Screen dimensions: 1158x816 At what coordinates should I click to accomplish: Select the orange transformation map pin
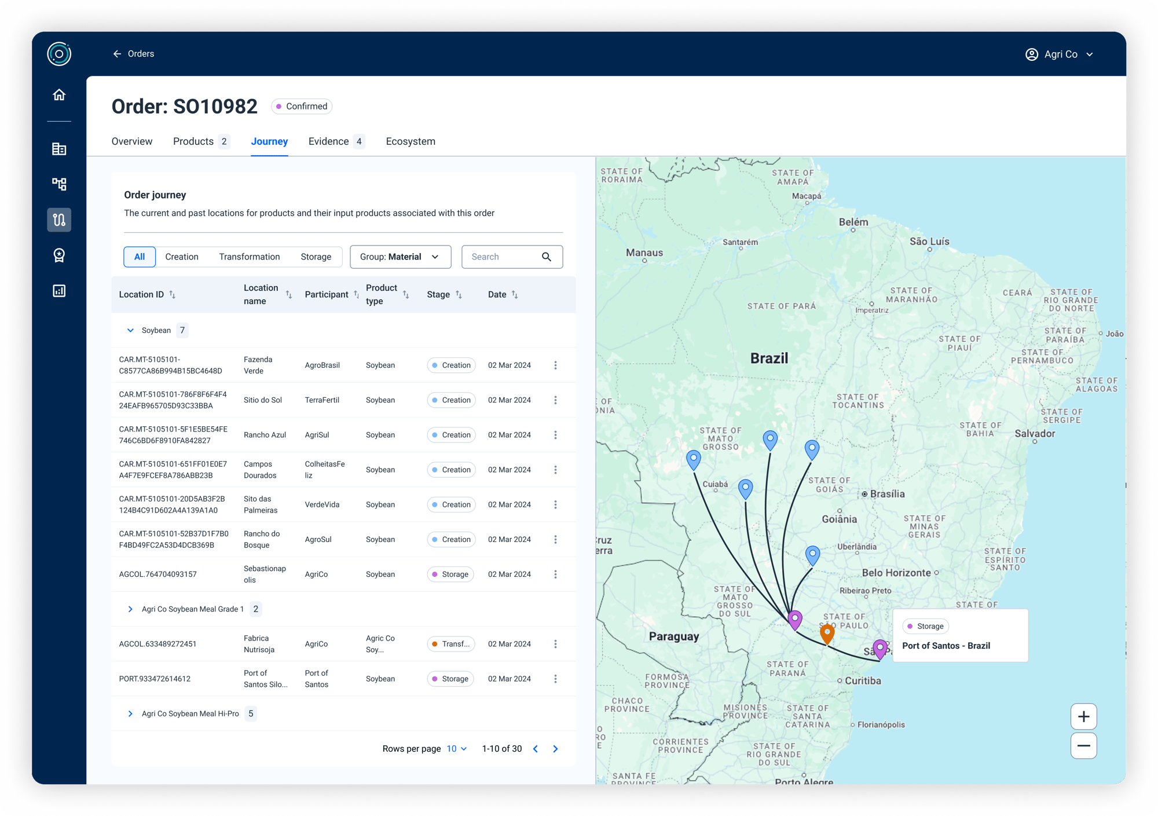coord(827,634)
